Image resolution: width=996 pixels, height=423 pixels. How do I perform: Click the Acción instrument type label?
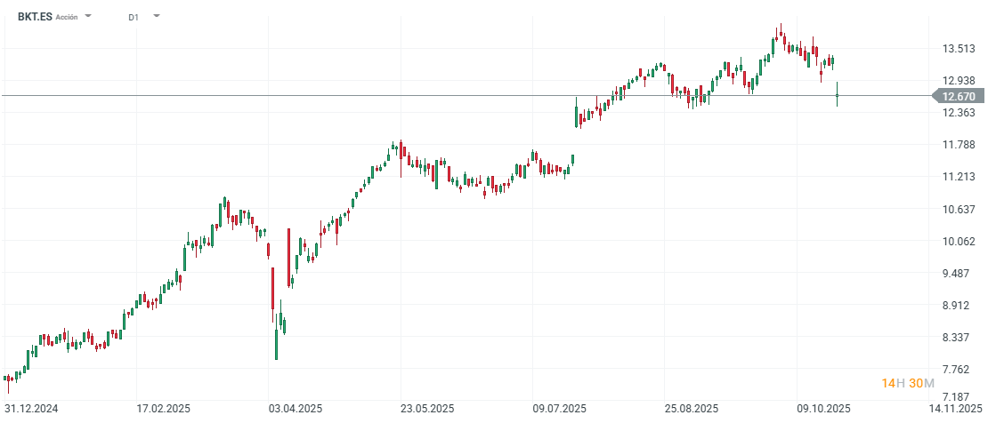tap(67, 17)
